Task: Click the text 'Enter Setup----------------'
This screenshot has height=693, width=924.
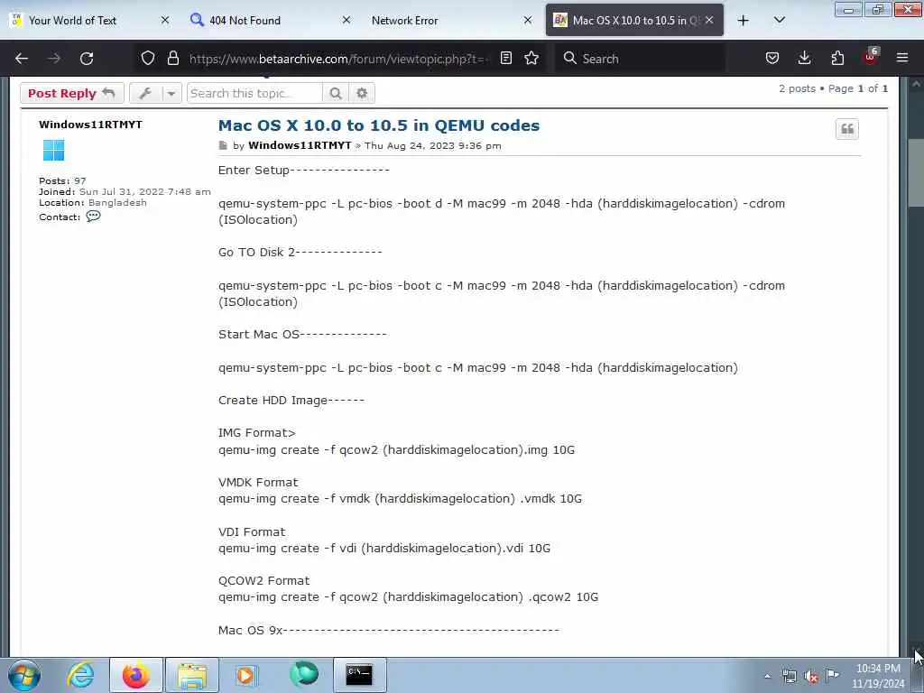Action: 303,171
